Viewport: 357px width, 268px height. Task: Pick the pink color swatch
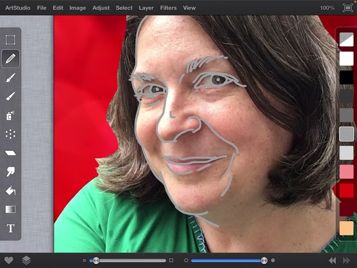(x=346, y=172)
